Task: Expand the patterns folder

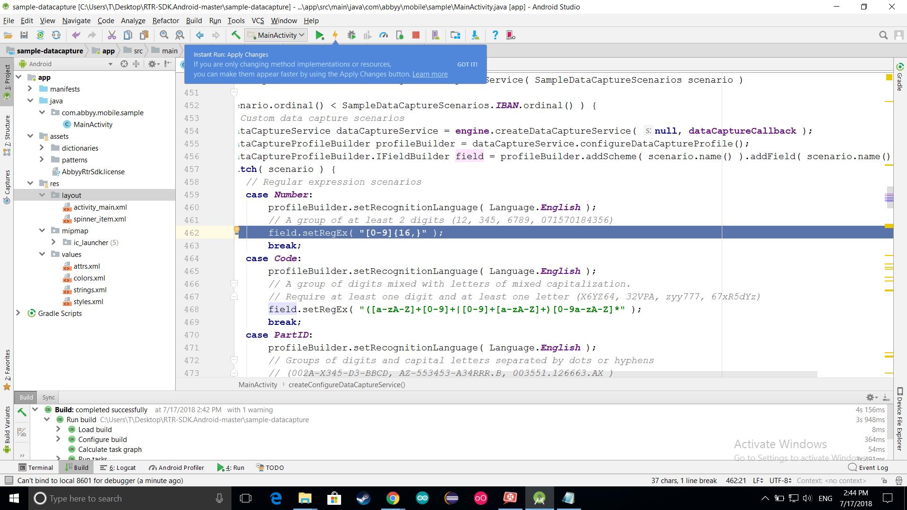Action: [42, 160]
